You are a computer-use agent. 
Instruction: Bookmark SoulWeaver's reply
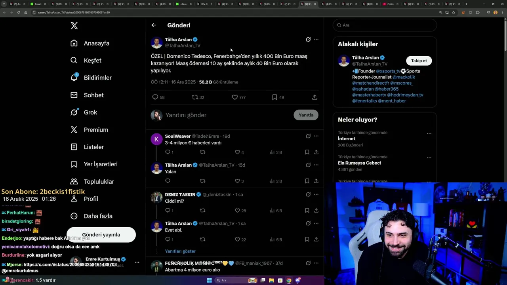[x=307, y=152]
